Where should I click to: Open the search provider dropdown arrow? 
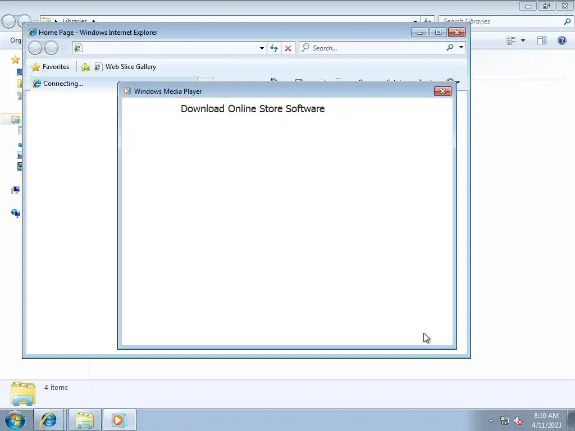[x=461, y=47]
